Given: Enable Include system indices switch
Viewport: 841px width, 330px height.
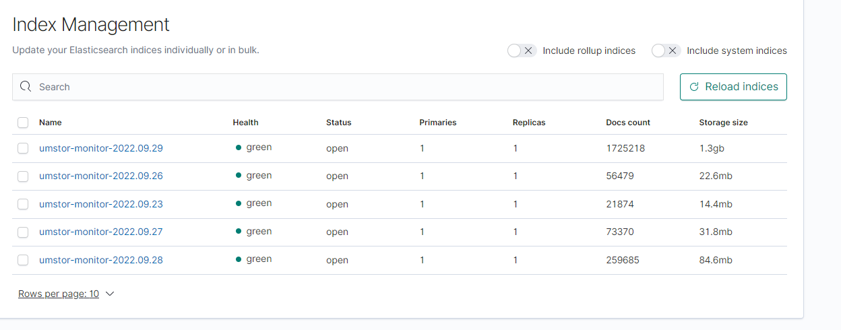Looking at the screenshot, I should (666, 51).
